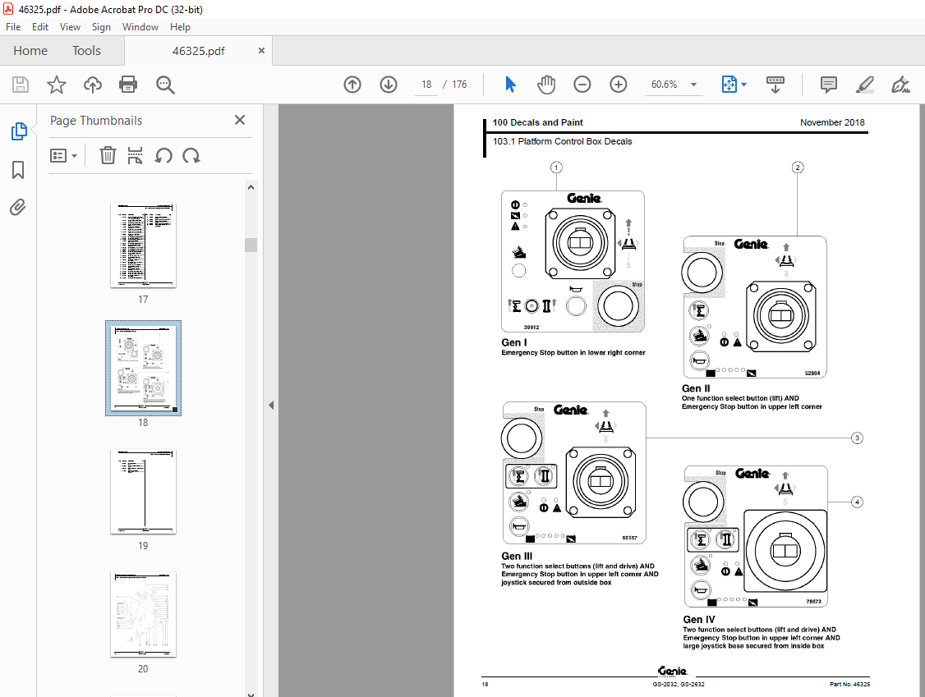Select page 17 thumbnail
This screenshot has width=925, height=697.
[x=144, y=245]
